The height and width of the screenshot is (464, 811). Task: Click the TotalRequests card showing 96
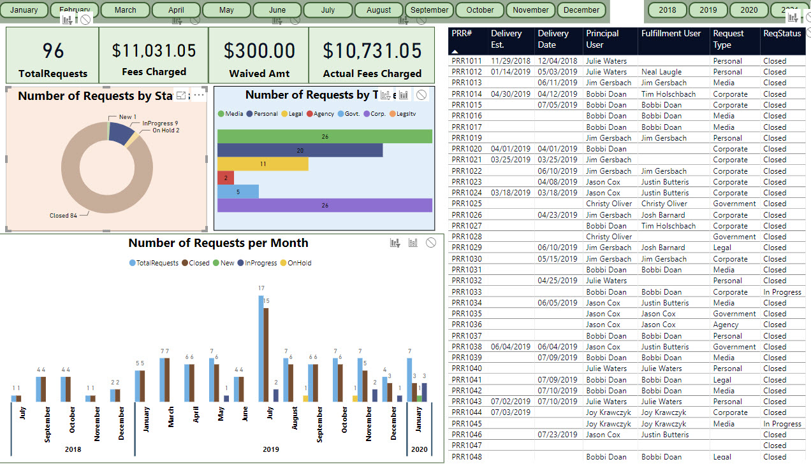coord(53,55)
